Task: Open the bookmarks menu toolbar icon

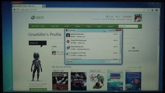Action: [x=157, y=10]
